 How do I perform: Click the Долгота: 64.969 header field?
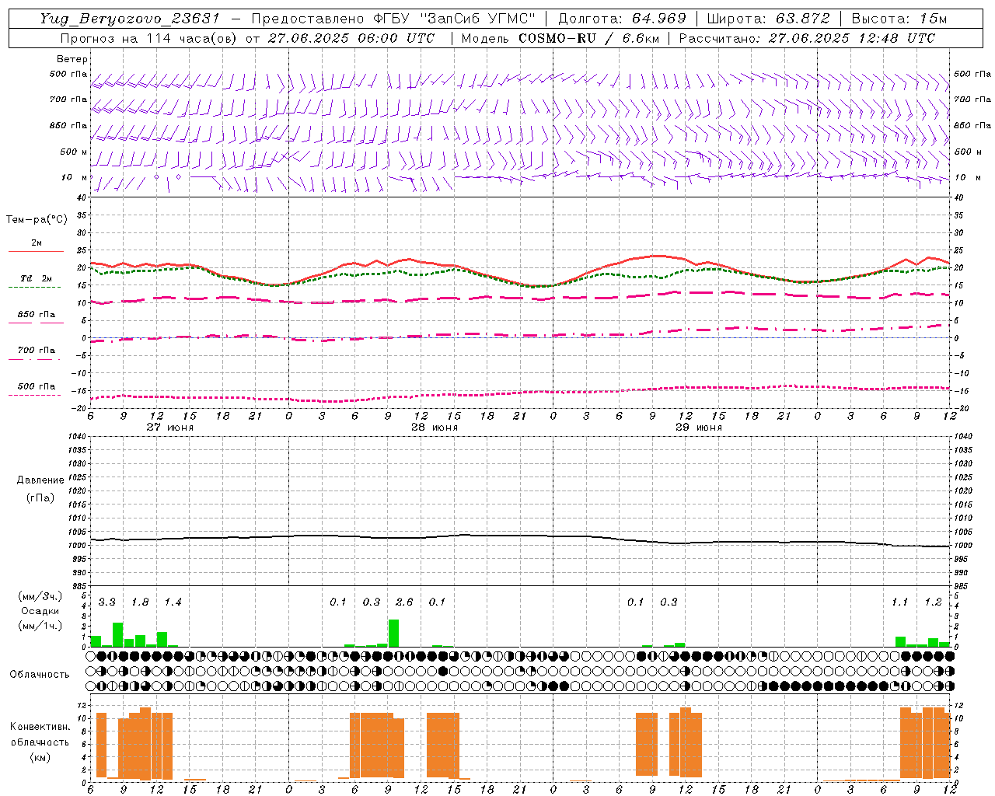click(622, 19)
